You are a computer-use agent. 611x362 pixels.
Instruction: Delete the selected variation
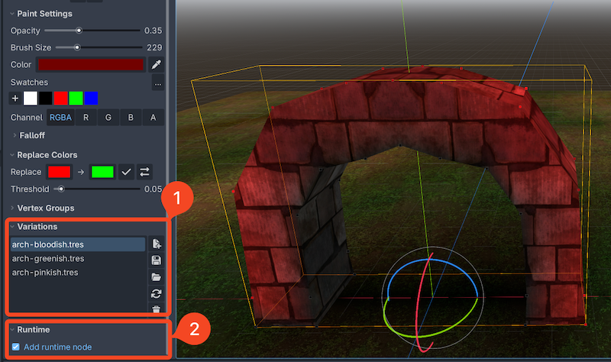pos(157,309)
